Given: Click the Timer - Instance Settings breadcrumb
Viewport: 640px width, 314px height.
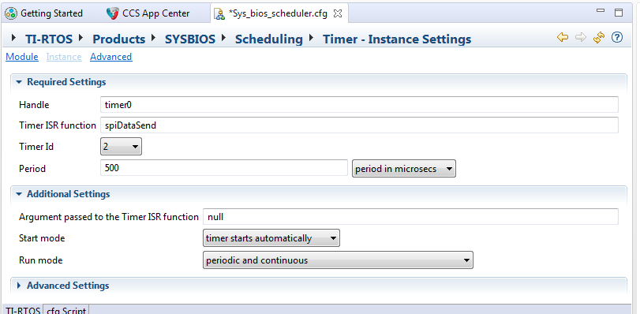Looking at the screenshot, I should tap(397, 39).
